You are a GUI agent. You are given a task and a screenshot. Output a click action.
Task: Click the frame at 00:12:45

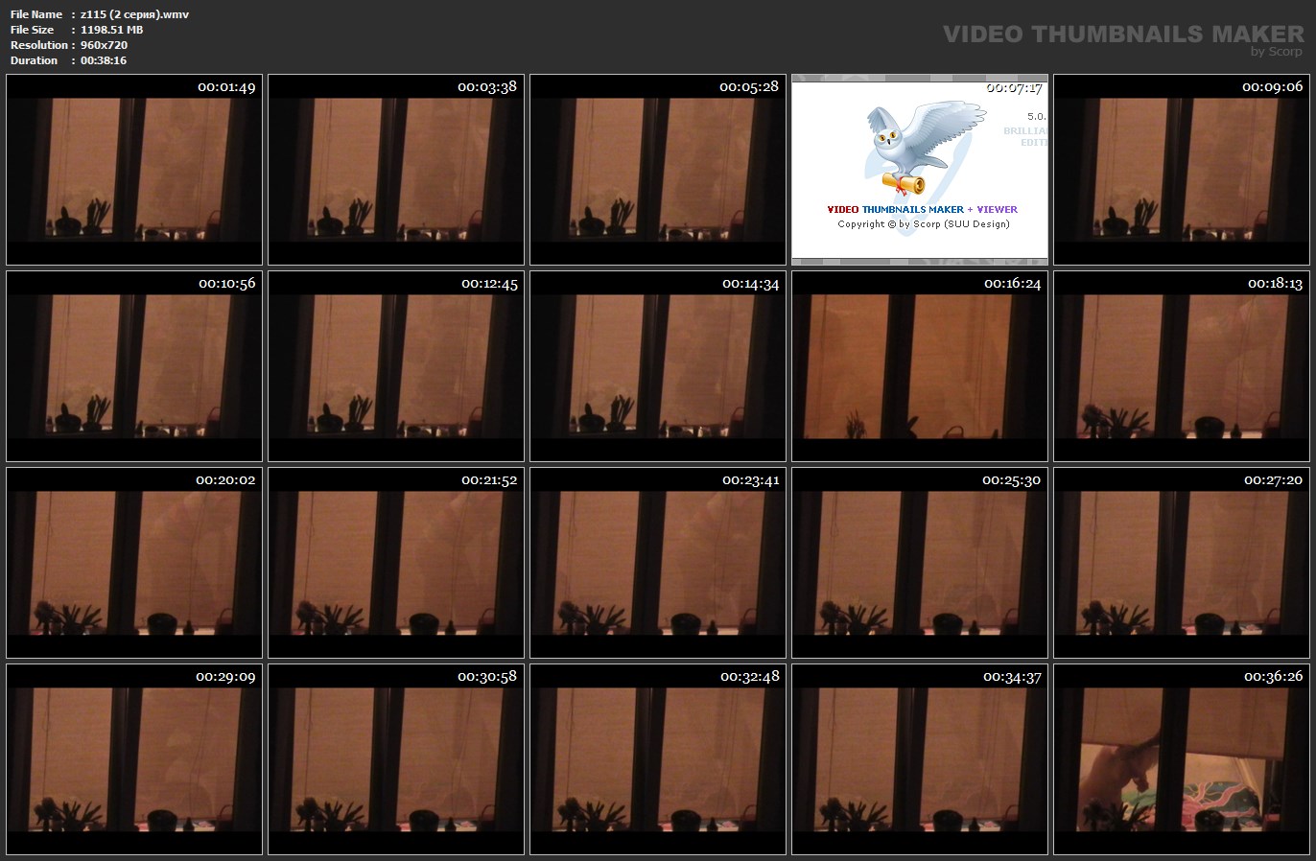[396, 366]
